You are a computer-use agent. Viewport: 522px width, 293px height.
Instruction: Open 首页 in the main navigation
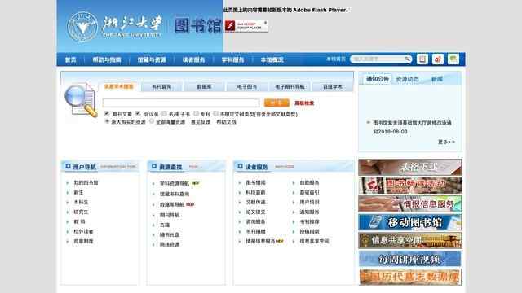[71, 59]
